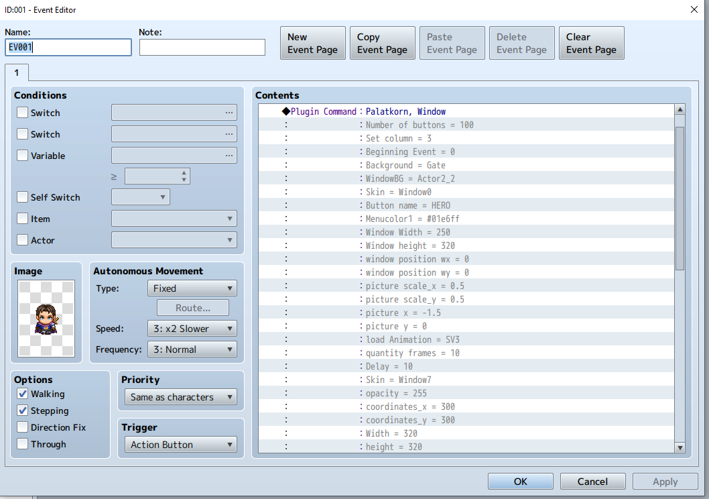Select the 'window position wx = 0' line
Image resolution: width=709 pixels, height=499 pixels.
466,260
